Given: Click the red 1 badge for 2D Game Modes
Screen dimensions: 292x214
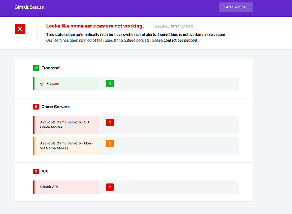Looking at the screenshot, I should coord(109,122).
